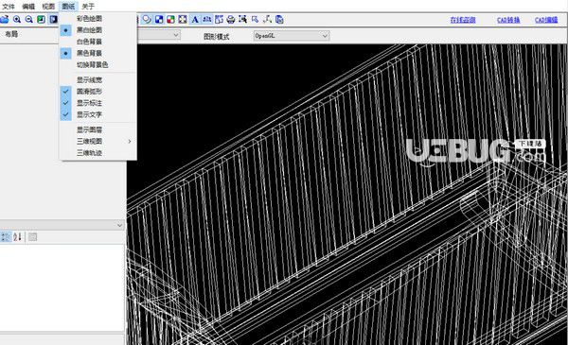
Task: Open the CAD转换 link
Action: [508, 20]
